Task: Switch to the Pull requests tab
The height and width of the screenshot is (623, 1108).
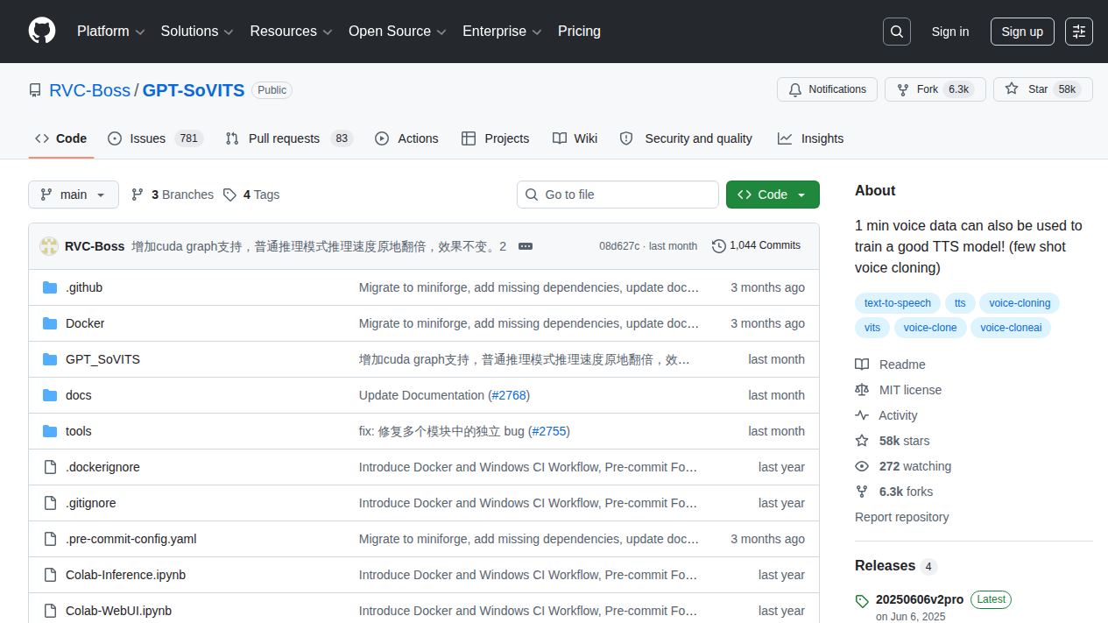Action: click(288, 138)
